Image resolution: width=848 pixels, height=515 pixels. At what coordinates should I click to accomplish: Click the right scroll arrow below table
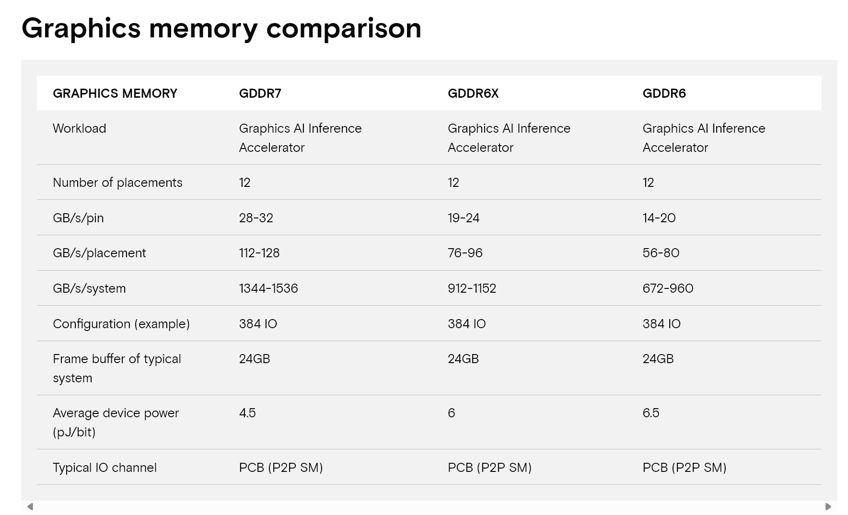(828, 506)
